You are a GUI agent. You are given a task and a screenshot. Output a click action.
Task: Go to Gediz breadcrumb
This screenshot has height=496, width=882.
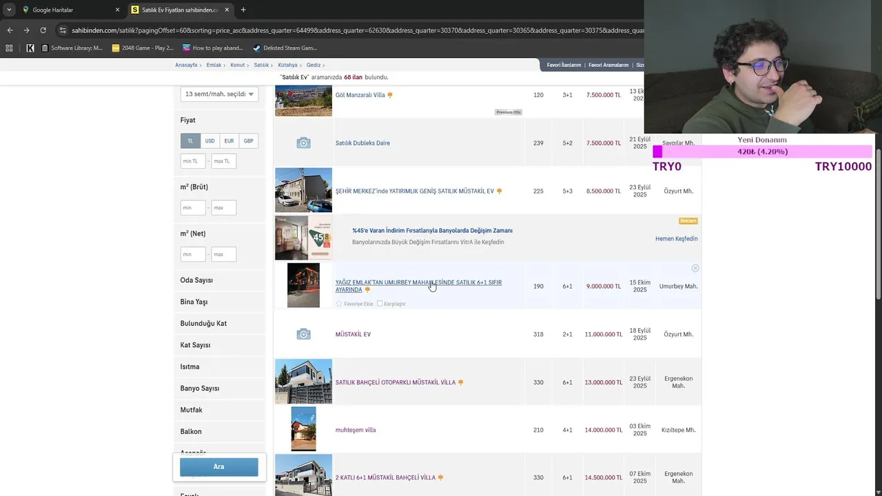tap(314, 65)
